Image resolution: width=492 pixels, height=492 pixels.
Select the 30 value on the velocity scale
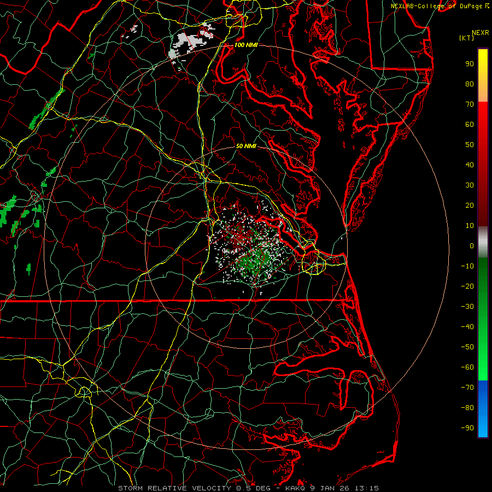[470, 185]
